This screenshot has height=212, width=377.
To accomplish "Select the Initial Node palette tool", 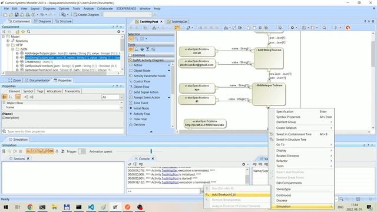I will [141, 108].
